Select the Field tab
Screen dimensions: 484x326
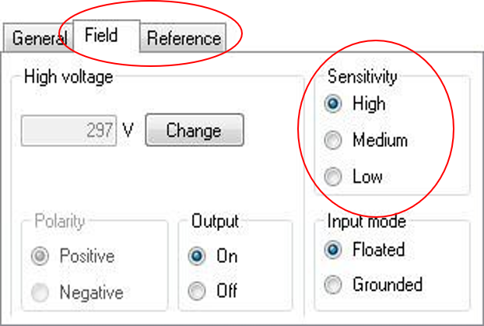click(101, 36)
